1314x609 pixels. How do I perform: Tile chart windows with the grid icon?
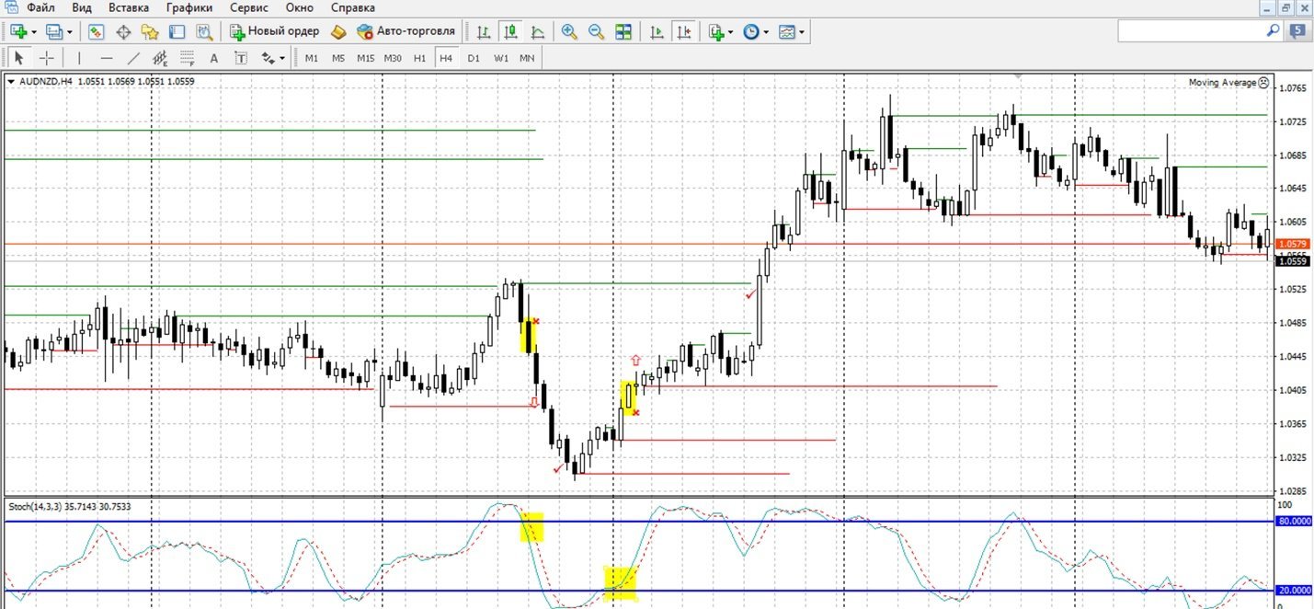point(623,31)
